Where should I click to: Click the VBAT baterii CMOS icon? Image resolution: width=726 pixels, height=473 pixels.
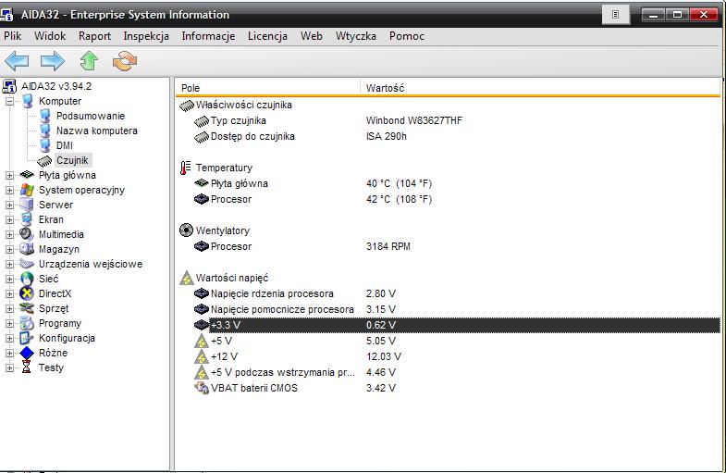[x=202, y=388]
